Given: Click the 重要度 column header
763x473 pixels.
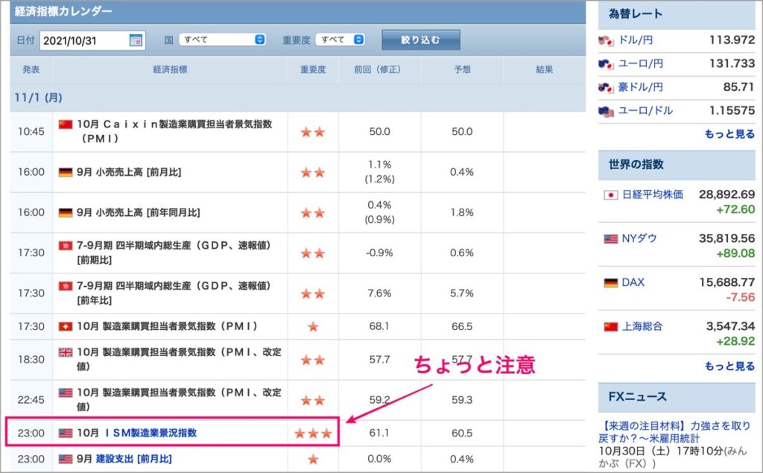Looking at the screenshot, I should (x=313, y=69).
